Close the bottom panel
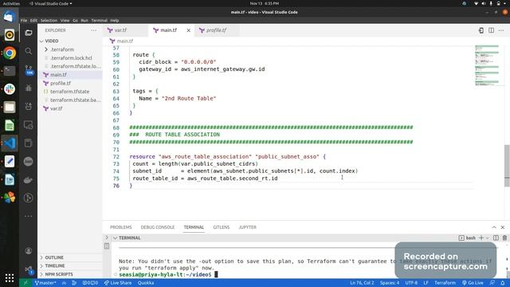 pos(503,227)
